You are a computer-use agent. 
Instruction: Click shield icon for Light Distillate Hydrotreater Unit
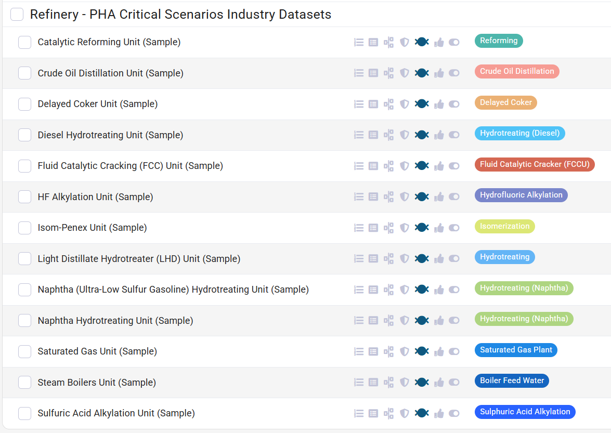(x=405, y=258)
